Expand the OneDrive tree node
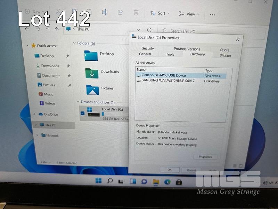 [34, 114]
